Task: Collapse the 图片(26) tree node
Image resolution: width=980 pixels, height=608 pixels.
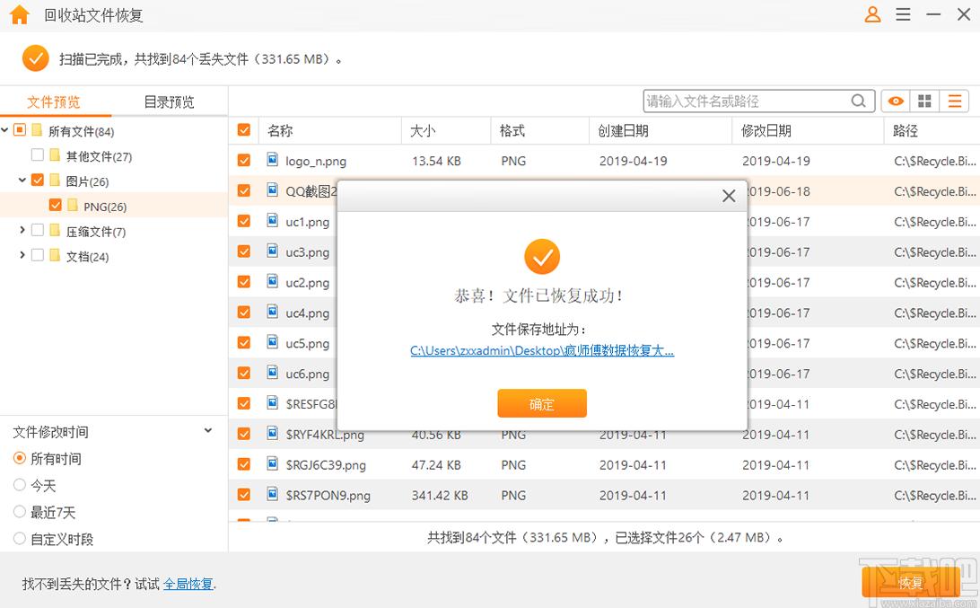Action: (x=22, y=181)
